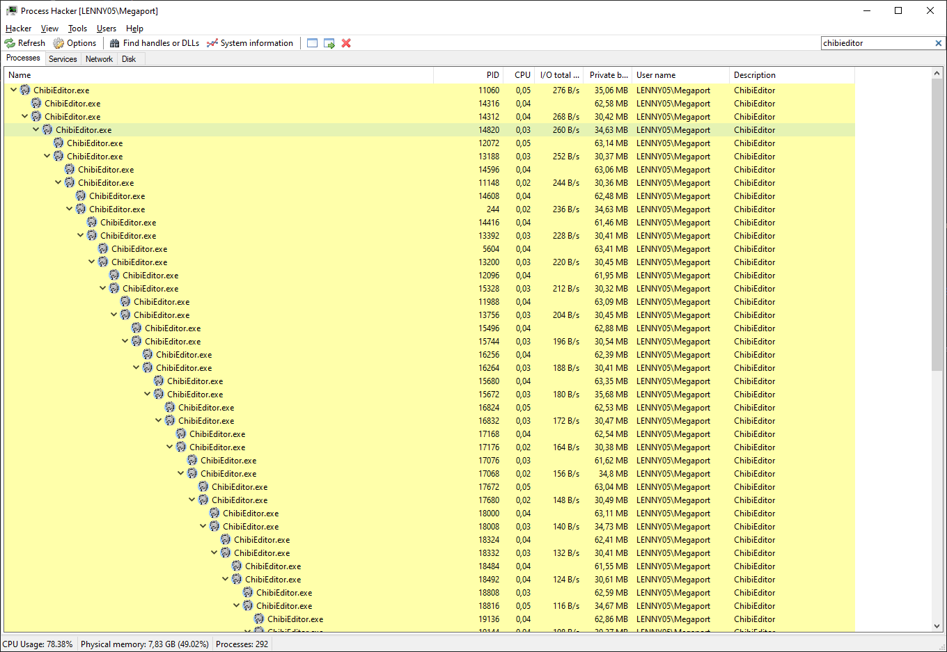Viewport: 947px width, 652px height.
Task: Select the Find window and thread tool
Action: [329, 42]
